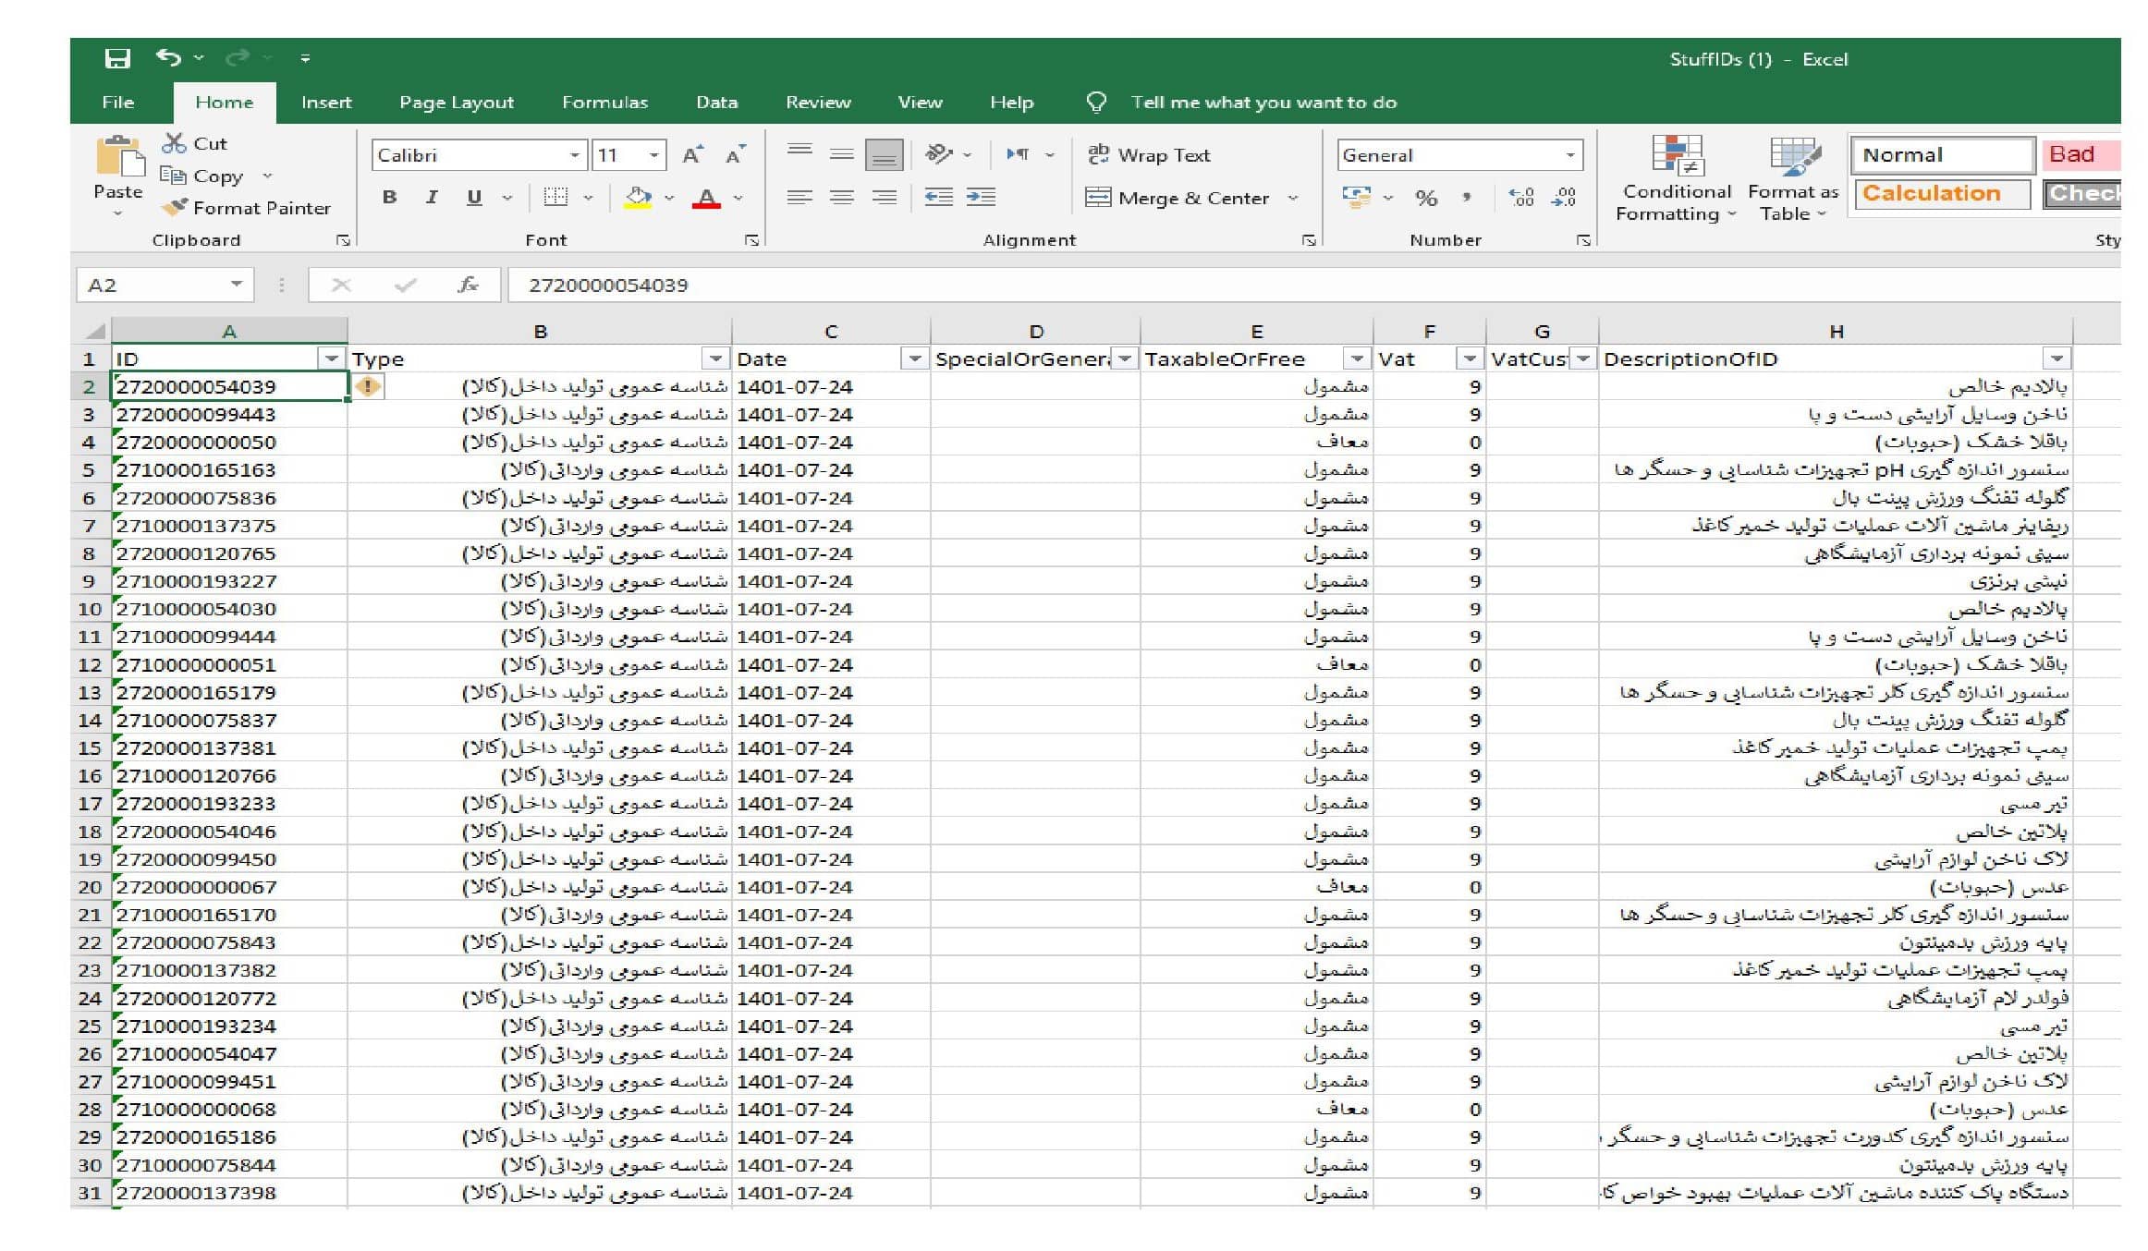This screenshot has height=1251, width=2148.
Task: Open the Type column filter dropdown
Action: pyautogui.click(x=715, y=358)
